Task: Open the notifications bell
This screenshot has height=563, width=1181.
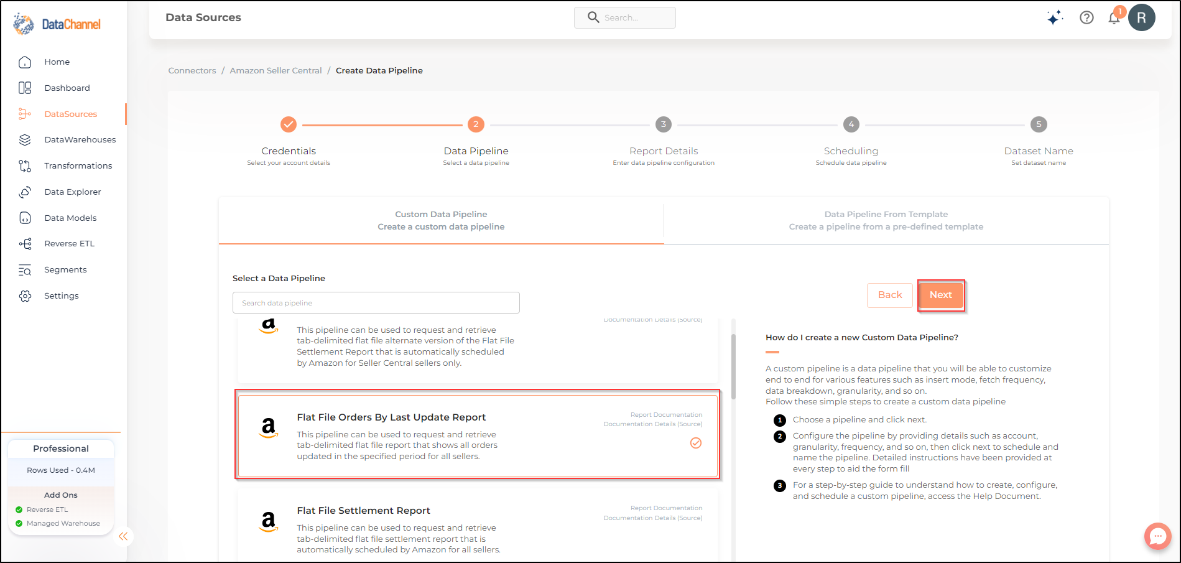Action: coord(1114,18)
